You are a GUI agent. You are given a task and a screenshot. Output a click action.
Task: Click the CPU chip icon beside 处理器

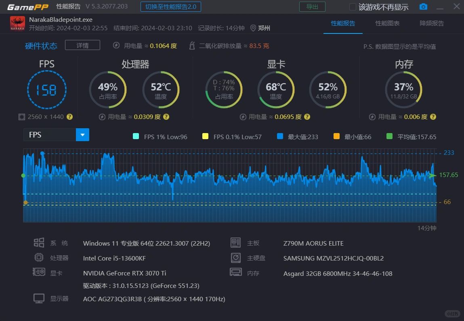pyautogui.click(x=39, y=257)
